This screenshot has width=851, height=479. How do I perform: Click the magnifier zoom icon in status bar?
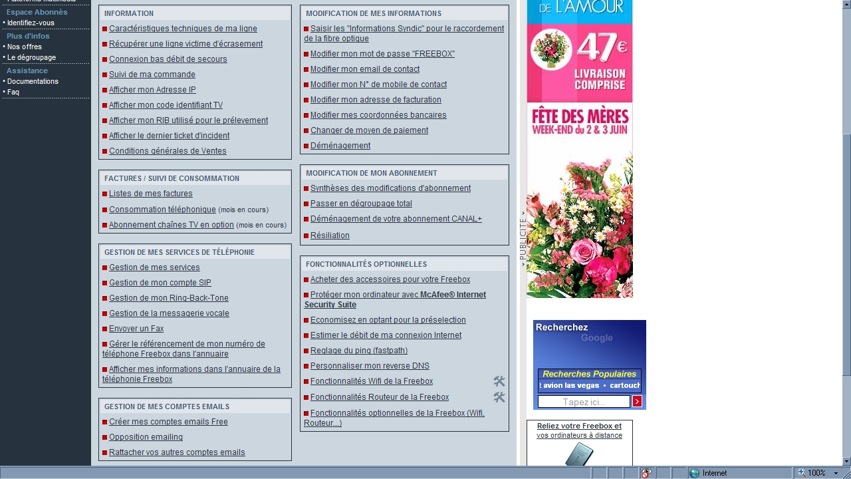(802, 473)
